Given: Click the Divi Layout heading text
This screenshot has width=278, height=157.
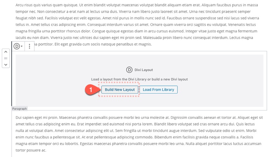Looking at the screenshot, I should pos(144,70).
